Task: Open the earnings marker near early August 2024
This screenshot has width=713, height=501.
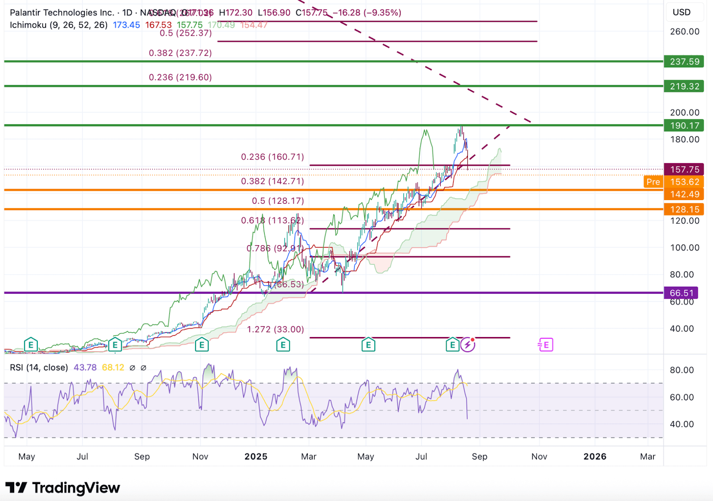Action: [x=115, y=345]
